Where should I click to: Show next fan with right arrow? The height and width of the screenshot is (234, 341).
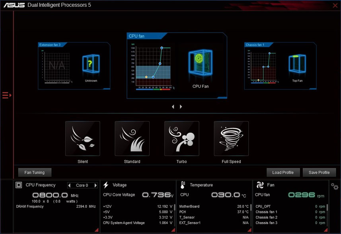pyautogui.click(x=181, y=106)
